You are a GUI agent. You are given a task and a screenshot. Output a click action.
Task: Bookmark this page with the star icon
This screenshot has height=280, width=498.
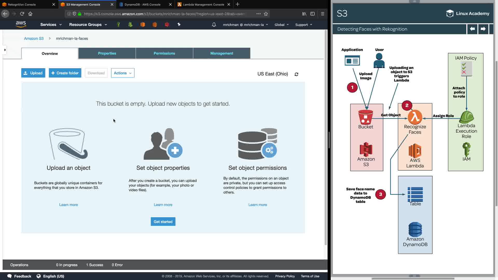266,14
